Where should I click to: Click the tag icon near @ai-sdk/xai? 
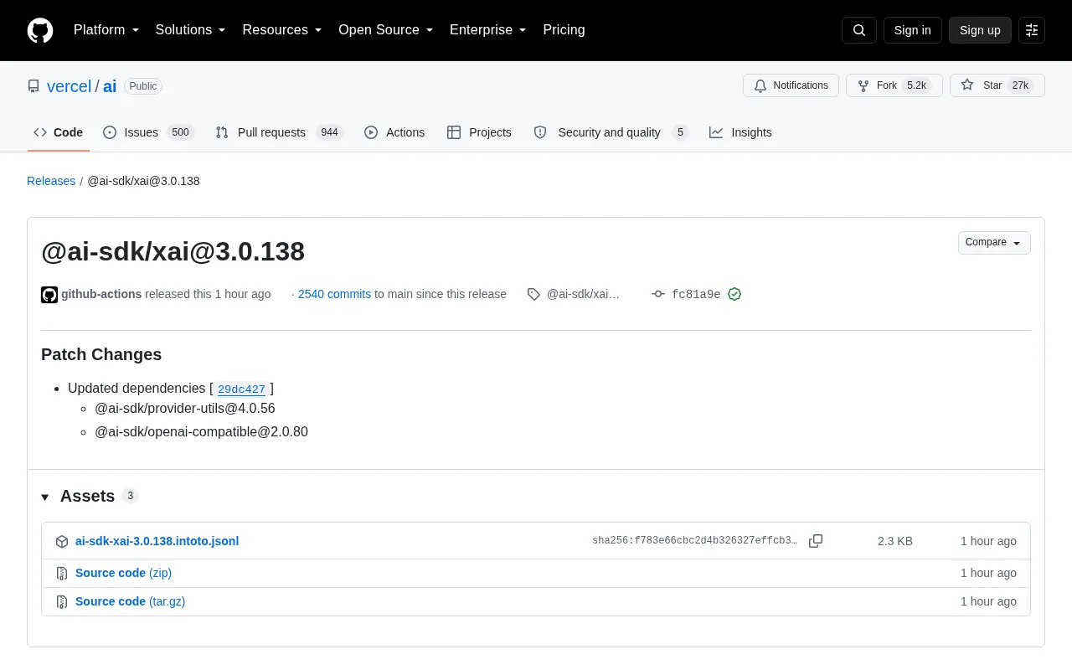tap(533, 294)
